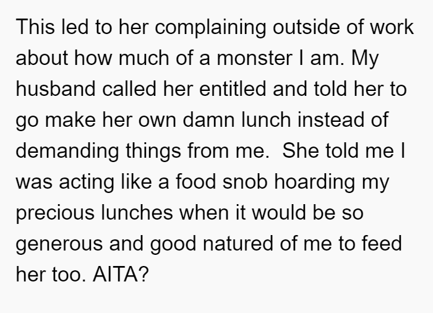
Task: Click the word "This" starting the paragraph
Action: point(35,27)
